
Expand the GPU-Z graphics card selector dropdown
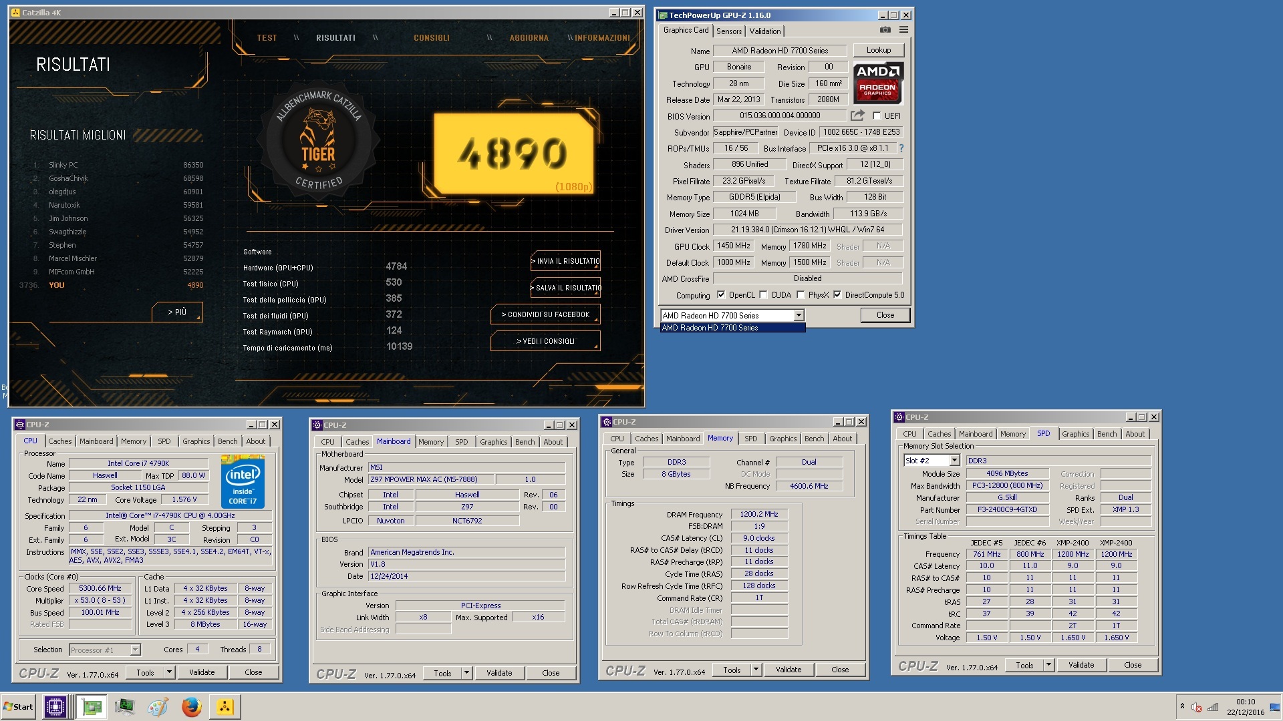coord(799,315)
